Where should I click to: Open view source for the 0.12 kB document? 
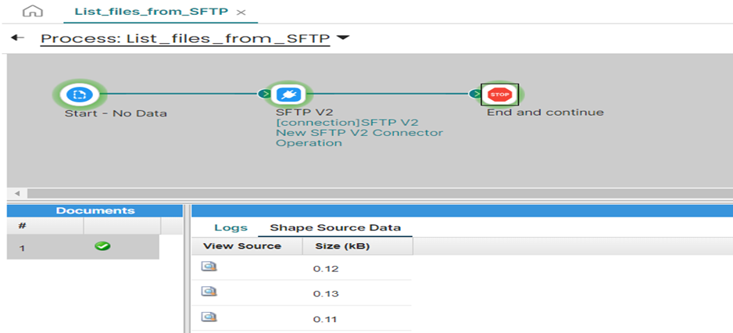(209, 267)
